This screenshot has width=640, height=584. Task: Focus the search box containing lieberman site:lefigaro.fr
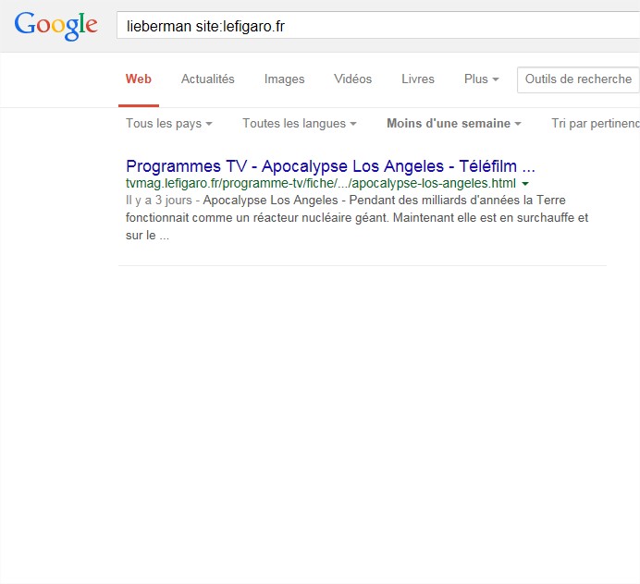[378, 25]
